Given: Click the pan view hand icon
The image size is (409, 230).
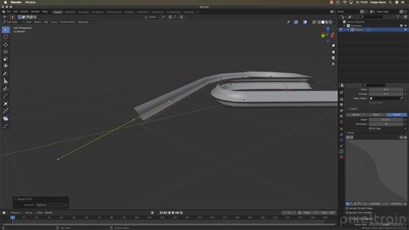Looking at the screenshot, I should tap(333, 52).
